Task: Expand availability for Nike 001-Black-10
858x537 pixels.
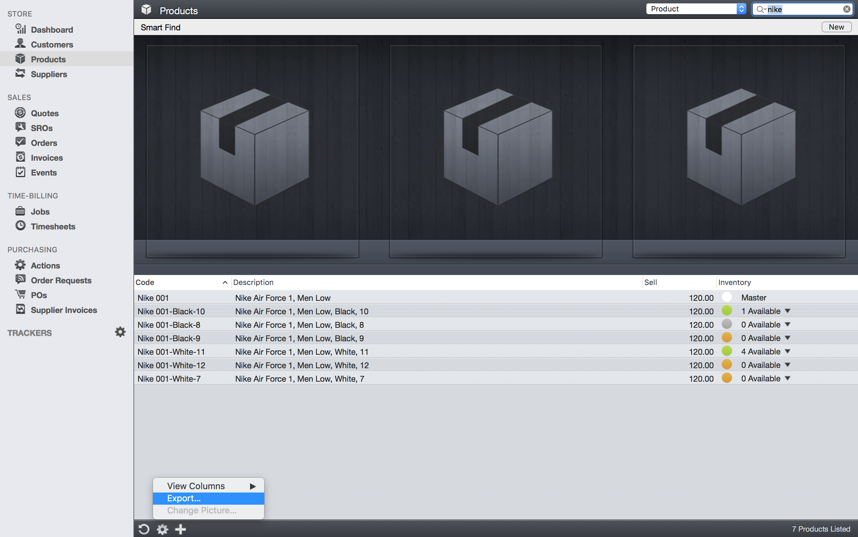Action: click(788, 311)
